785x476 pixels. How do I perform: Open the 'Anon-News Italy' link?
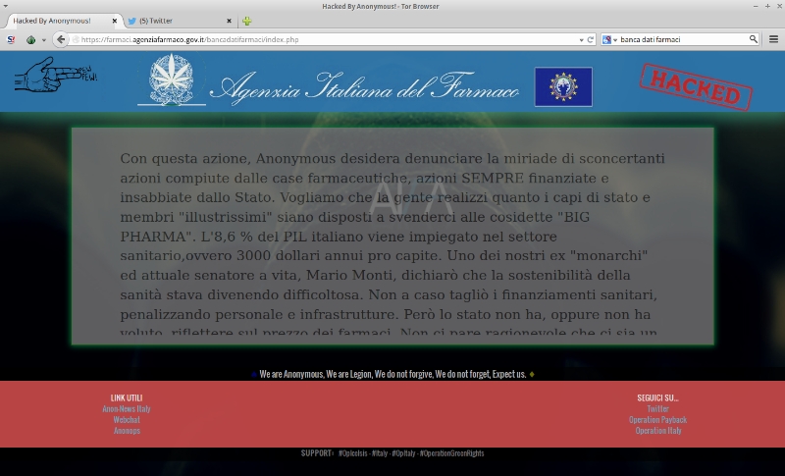(127, 409)
